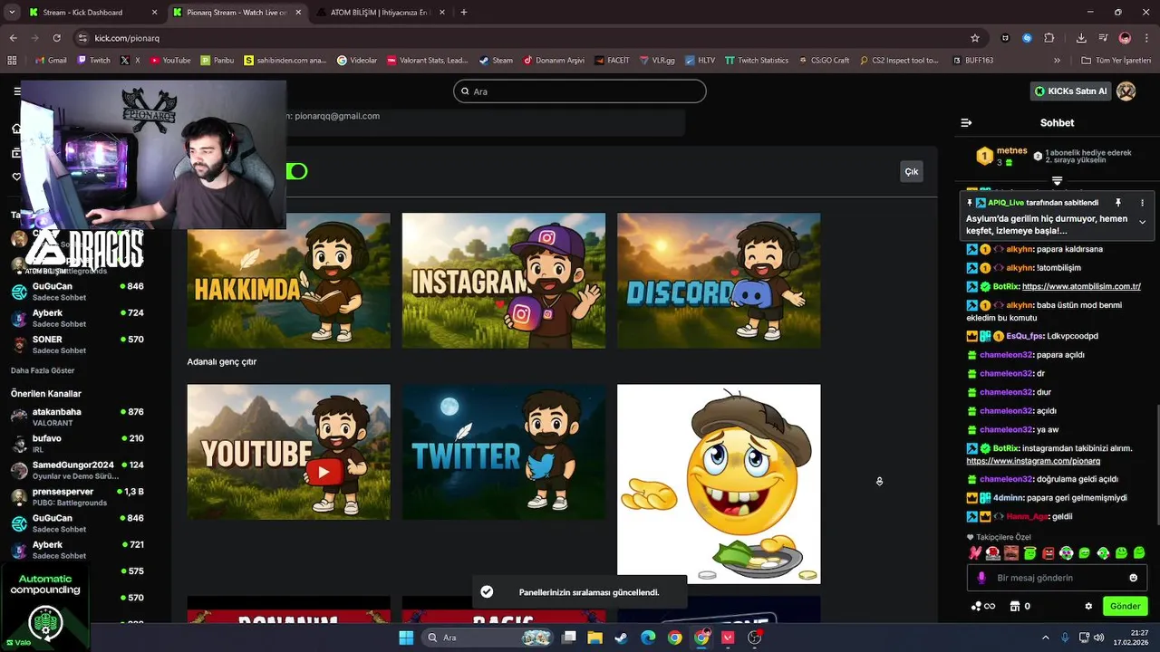The height and width of the screenshot is (652, 1160).
Task: Open the TWITTER panel image
Action: pos(504,452)
